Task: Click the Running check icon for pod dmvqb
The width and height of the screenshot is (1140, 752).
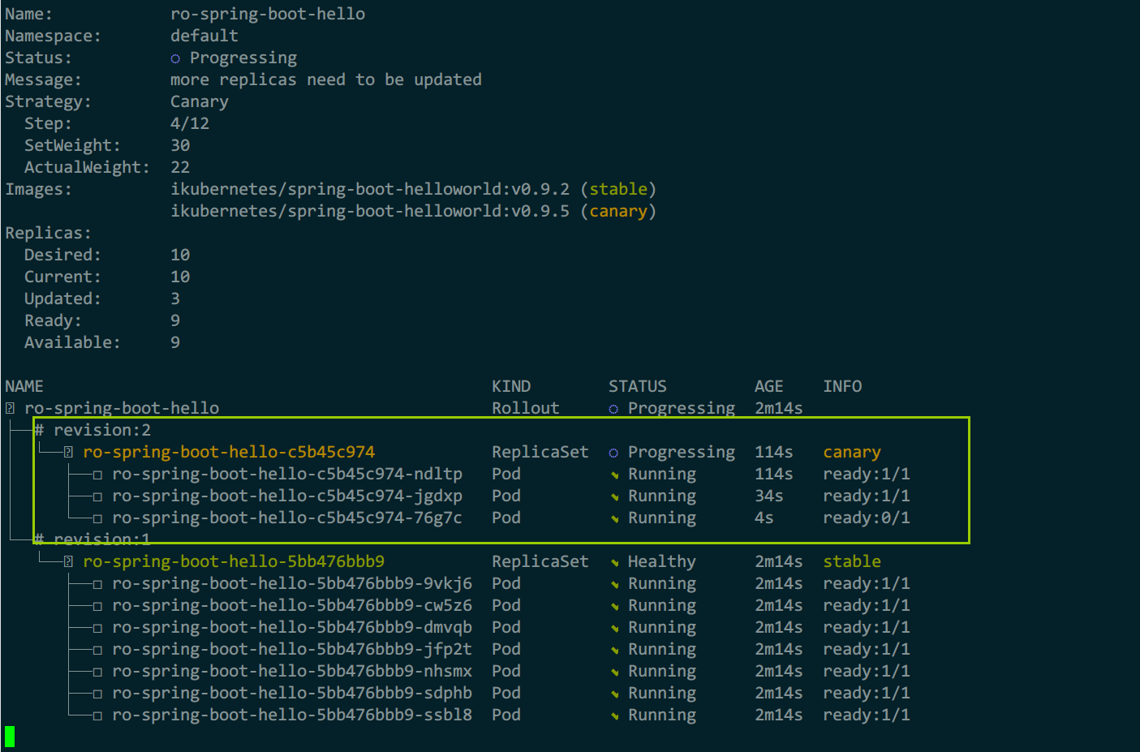Action: 614,628
